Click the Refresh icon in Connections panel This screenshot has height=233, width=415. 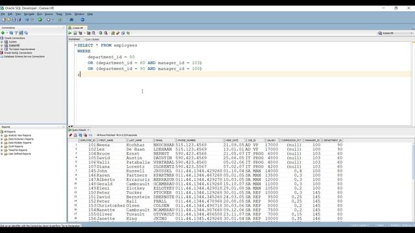point(11,33)
